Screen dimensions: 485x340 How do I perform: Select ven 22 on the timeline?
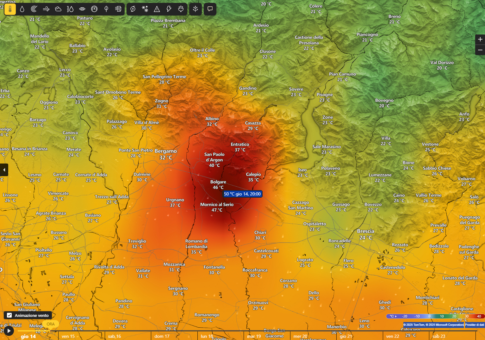[393, 337]
